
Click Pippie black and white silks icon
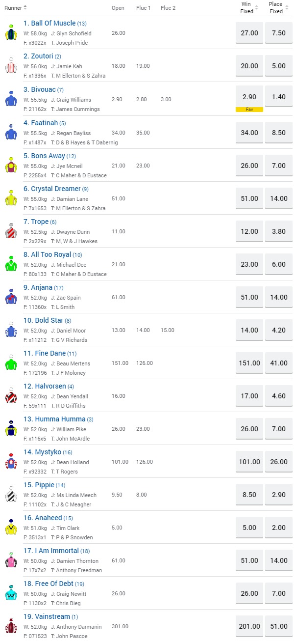click(11, 495)
